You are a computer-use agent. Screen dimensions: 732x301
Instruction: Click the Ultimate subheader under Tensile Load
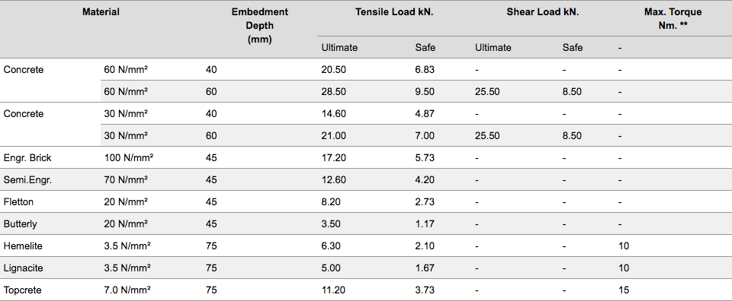[x=339, y=47]
